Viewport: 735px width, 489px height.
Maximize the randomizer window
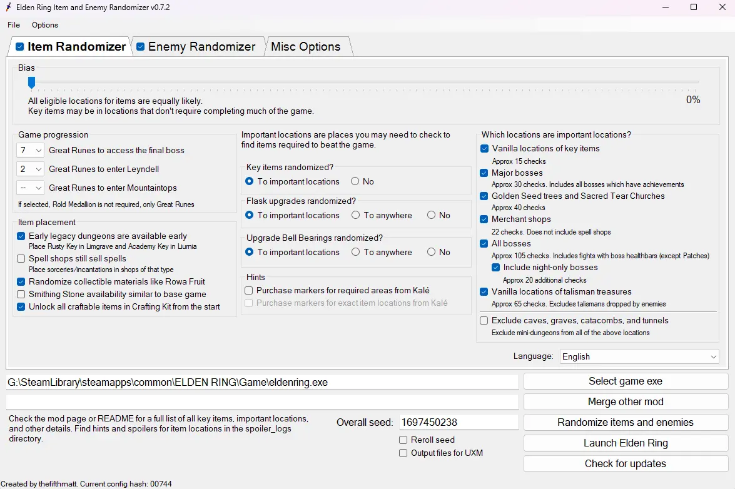pos(694,7)
